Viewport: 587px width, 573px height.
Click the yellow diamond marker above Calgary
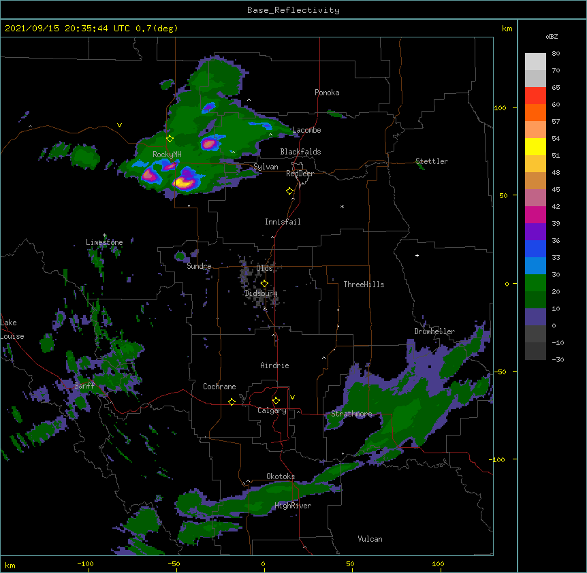[x=276, y=401]
